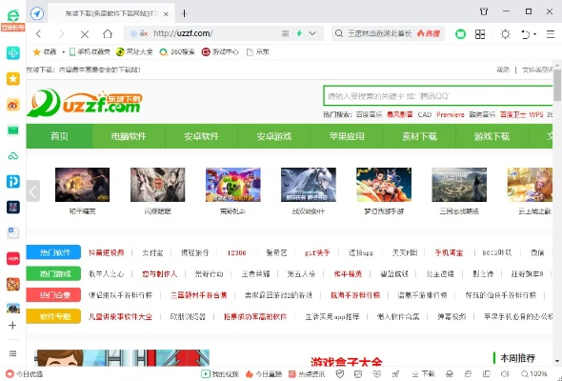Add a sidebar app with plus icon
The height and width of the screenshot is (381, 562).
pos(12,325)
